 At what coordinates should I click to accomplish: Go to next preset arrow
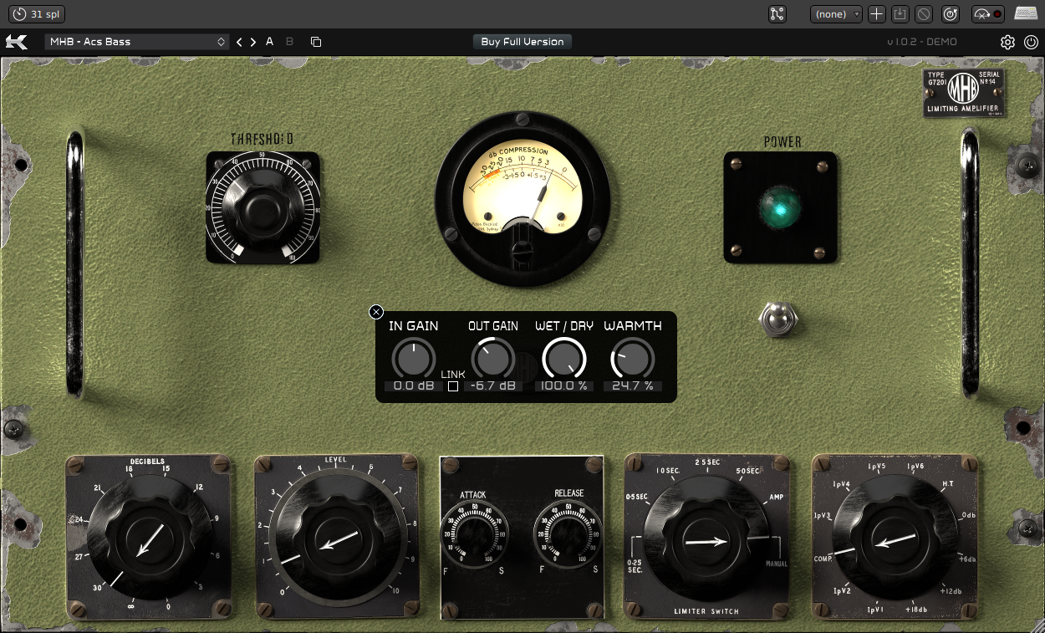(253, 42)
